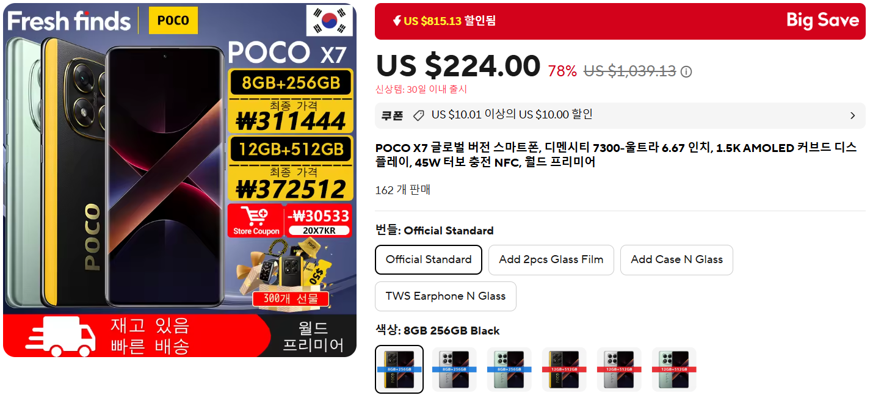The image size is (870, 398).
Task: Select the 12GB+512GB green variant thumbnail
Action: (674, 369)
